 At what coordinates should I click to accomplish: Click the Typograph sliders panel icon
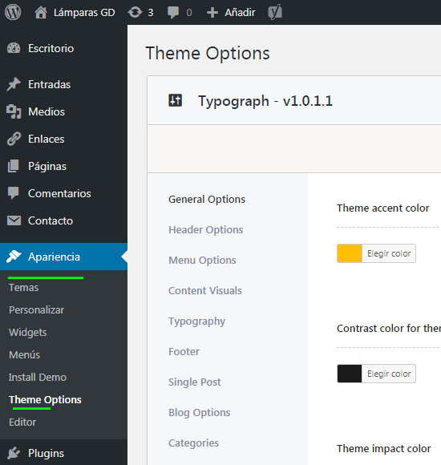coord(176,100)
